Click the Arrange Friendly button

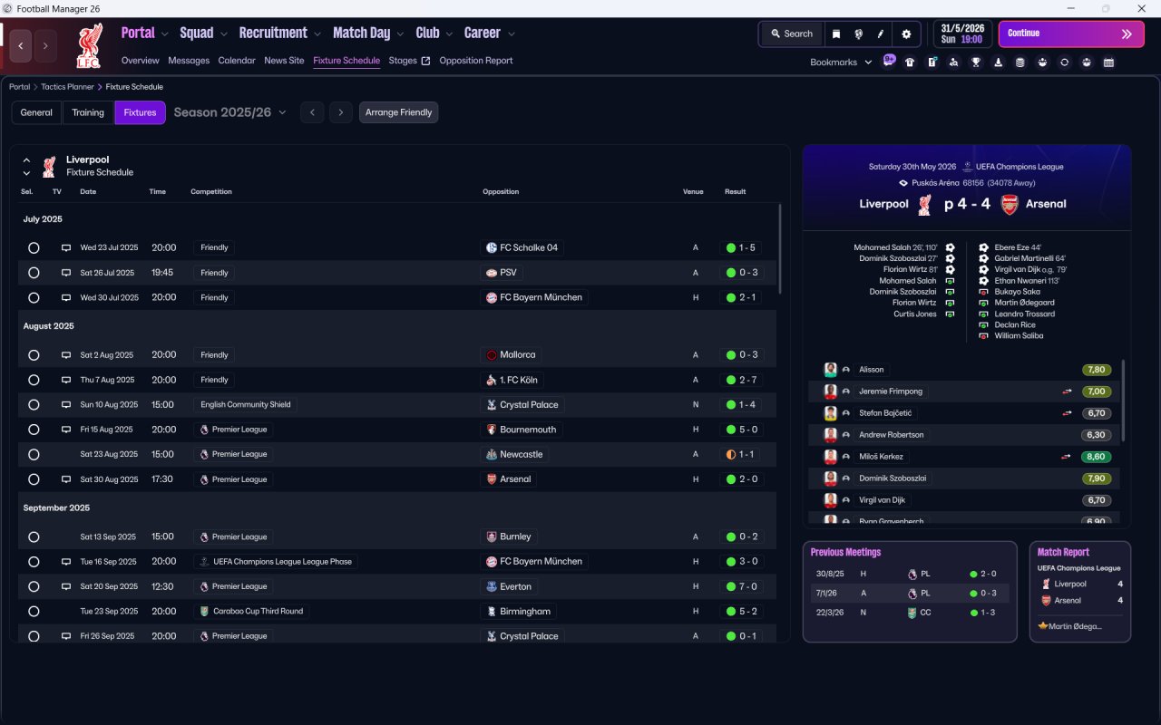pyautogui.click(x=399, y=112)
